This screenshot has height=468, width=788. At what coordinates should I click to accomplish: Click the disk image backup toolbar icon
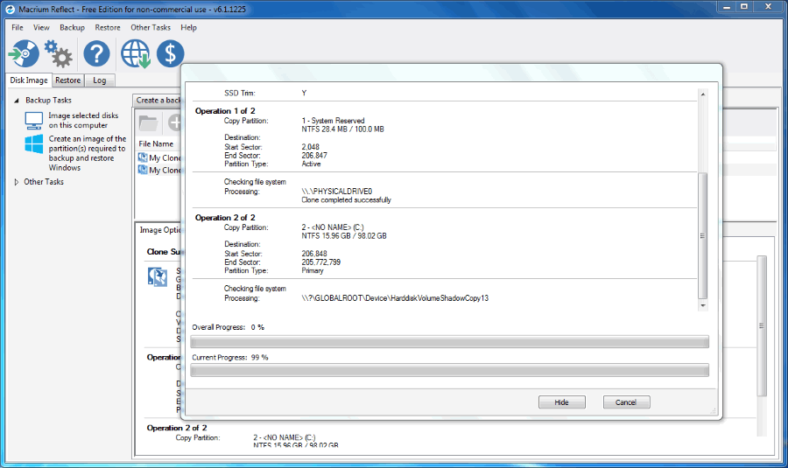(x=24, y=53)
